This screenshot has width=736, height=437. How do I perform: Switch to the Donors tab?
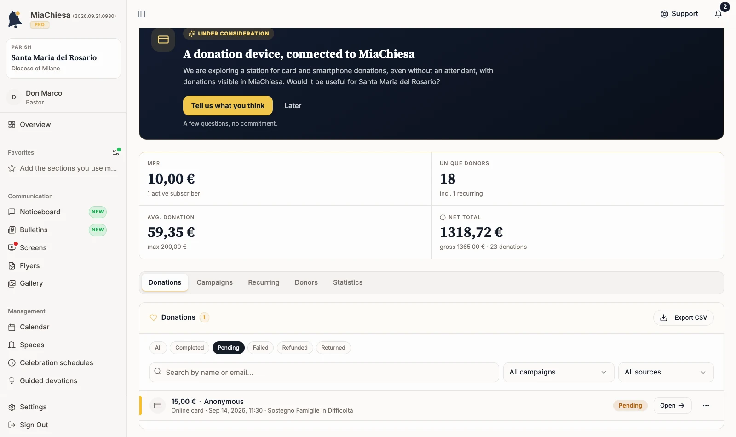coord(306,282)
